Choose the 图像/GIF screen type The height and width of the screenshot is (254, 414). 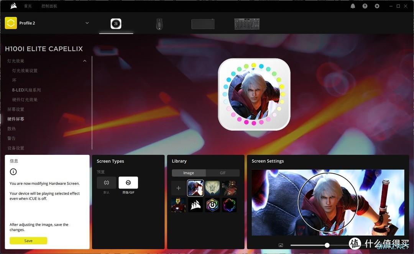pos(128,182)
